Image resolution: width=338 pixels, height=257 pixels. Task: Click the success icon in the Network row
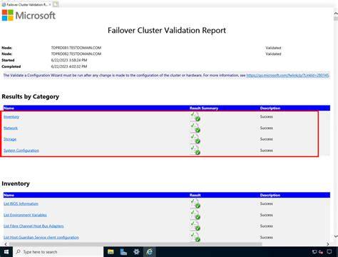[x=195, y=128]
